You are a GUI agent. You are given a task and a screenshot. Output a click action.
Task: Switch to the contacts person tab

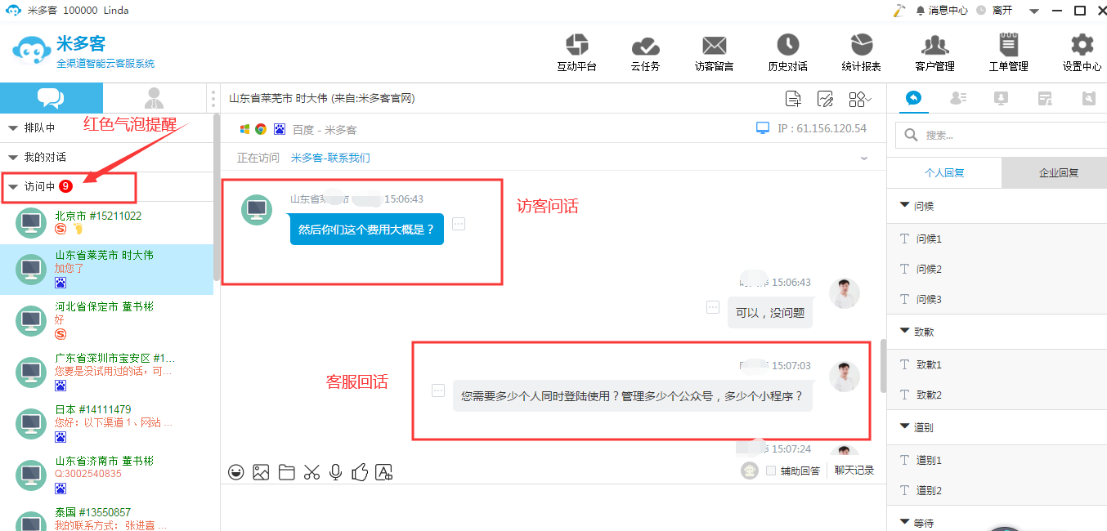pyautogui.click(x=154, y=98)
